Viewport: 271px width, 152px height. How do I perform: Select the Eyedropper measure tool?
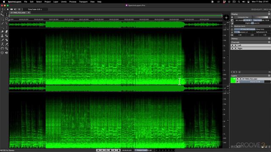(x=6, y=44)
